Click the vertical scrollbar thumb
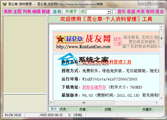 (162, 38)
